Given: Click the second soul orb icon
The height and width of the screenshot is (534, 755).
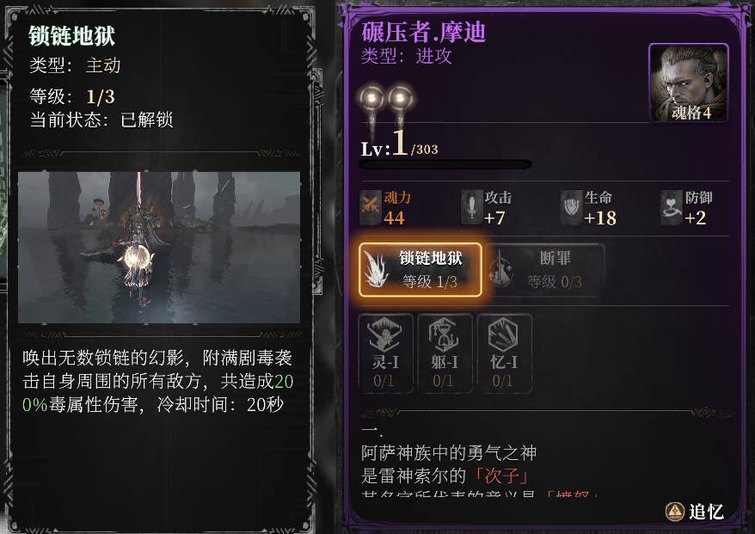Looking at the screenshot, I should pos(400,99).
